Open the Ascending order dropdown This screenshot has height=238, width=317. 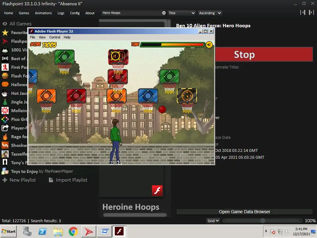[x=210, y=13]
